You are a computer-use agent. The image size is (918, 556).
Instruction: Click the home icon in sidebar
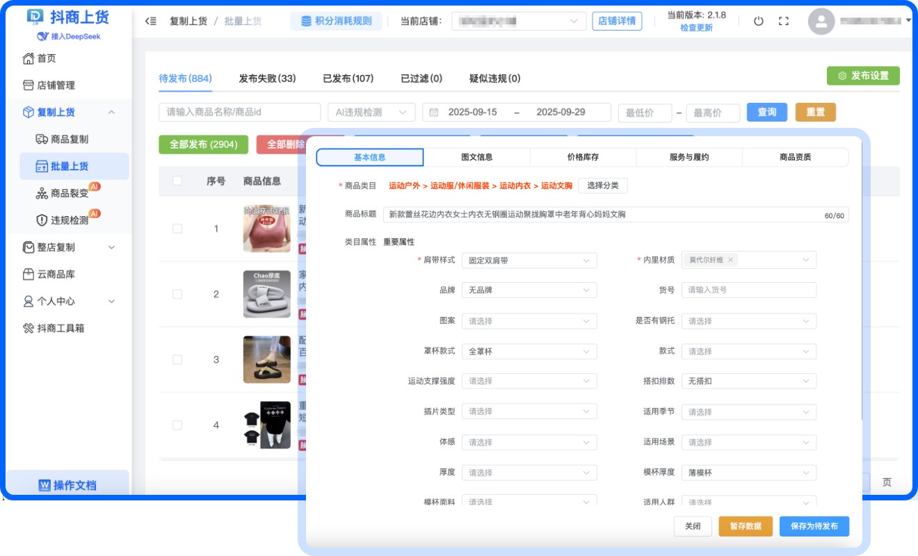coord(29,58)
